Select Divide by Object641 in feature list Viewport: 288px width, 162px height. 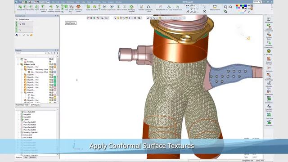click(30, 132)
